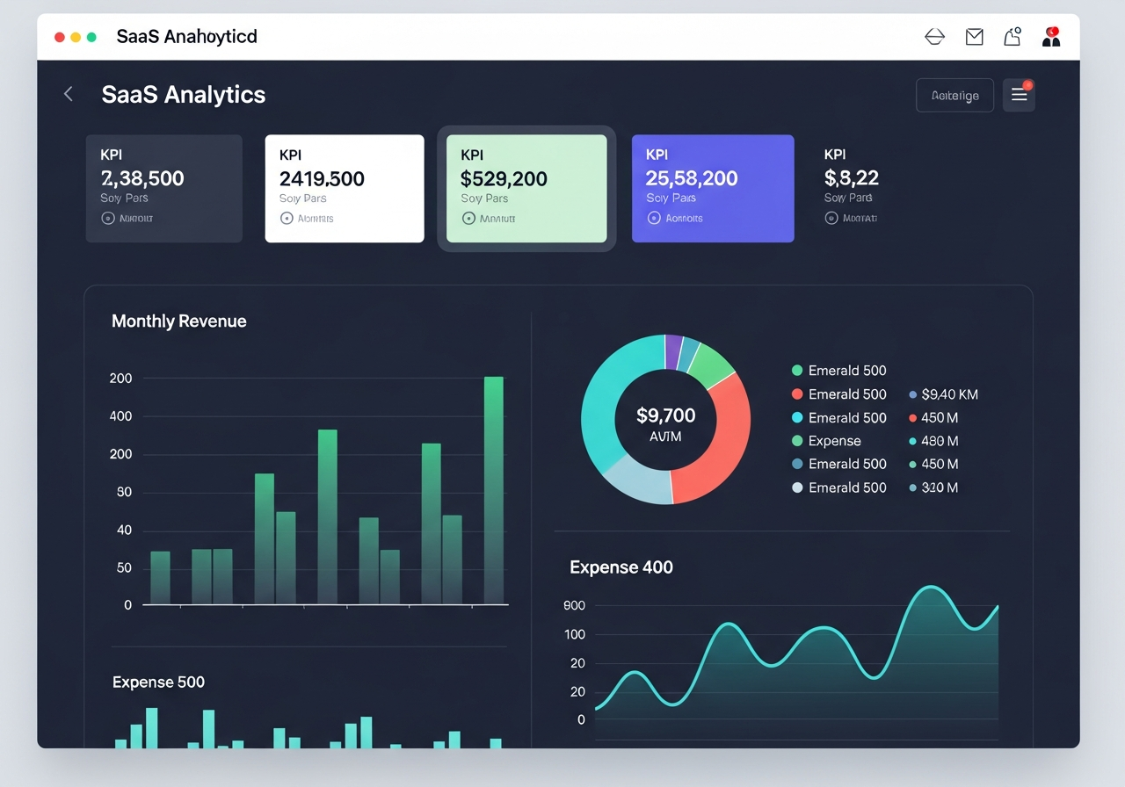Click the SaaS Analytics page heading
This screenshot has width=1125, height=787.
(184, 95)
